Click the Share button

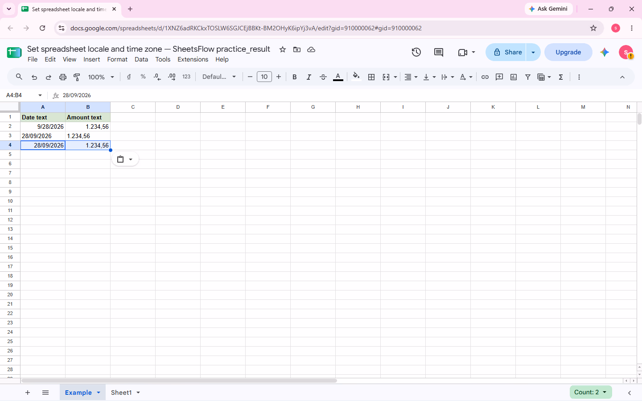[506, 52]
